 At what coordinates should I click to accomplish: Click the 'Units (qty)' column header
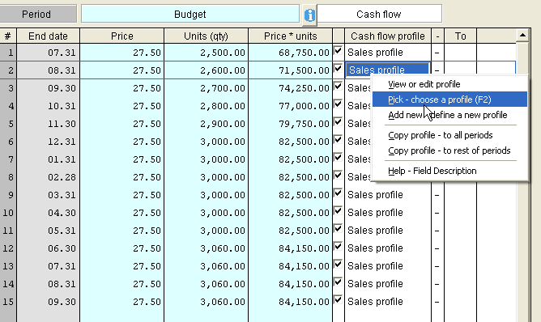[x=206, y=36]
